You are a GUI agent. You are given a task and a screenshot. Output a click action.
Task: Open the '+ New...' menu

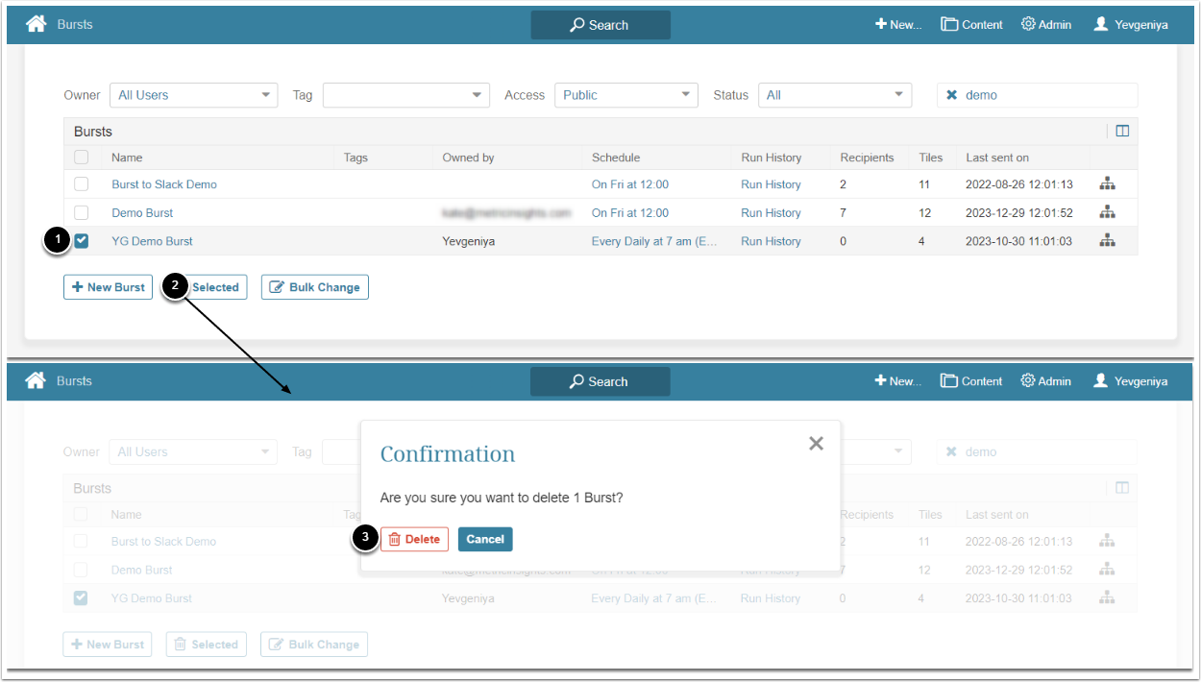point(897,24)
